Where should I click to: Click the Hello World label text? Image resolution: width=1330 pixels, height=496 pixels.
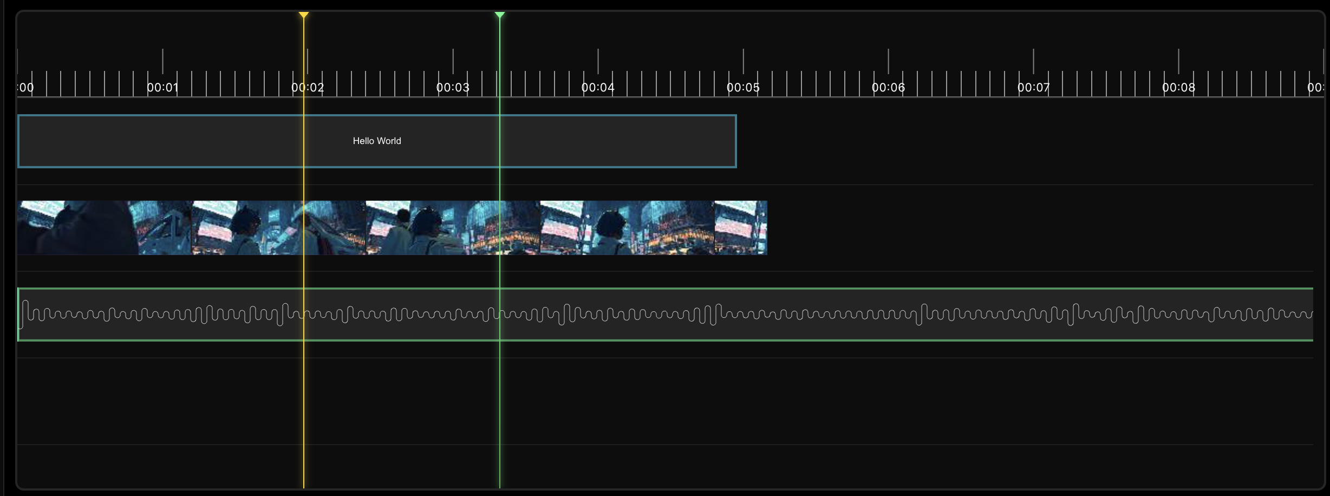point(377,141)
